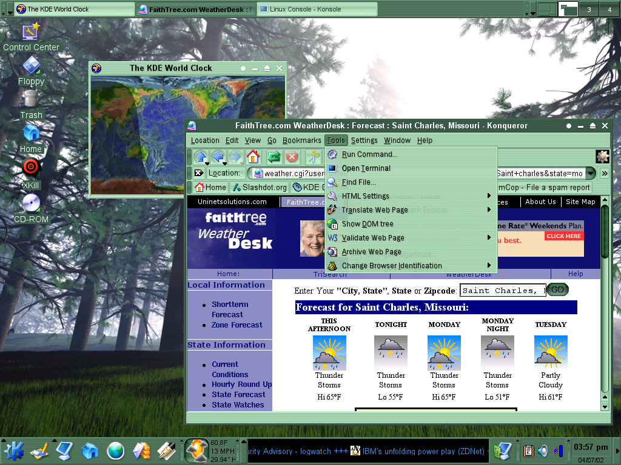Click the City, State or Zipcode input field
Image resolution: width=621 pixels, height=465 pixels.
[x=503, y=291]
